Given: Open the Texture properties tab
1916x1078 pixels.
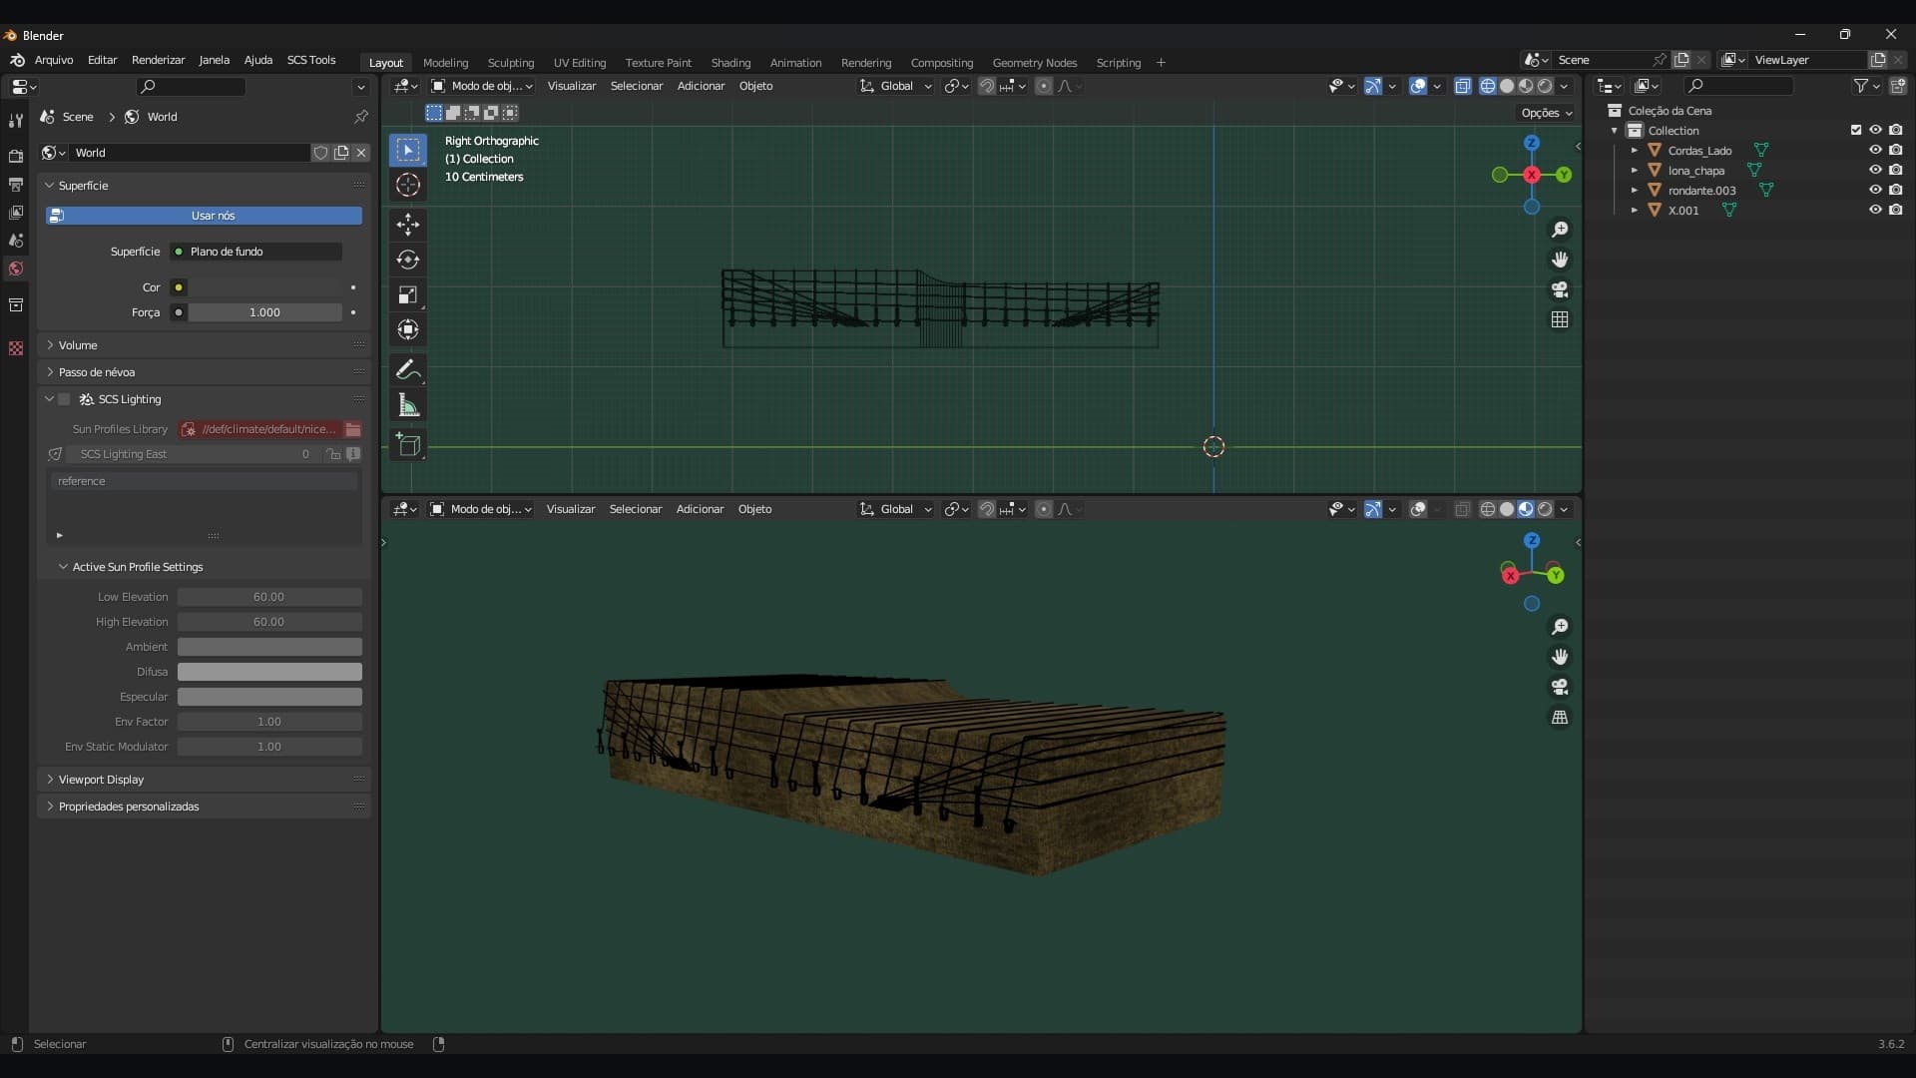Looking at the screenshot, I should tap(15, 348).
